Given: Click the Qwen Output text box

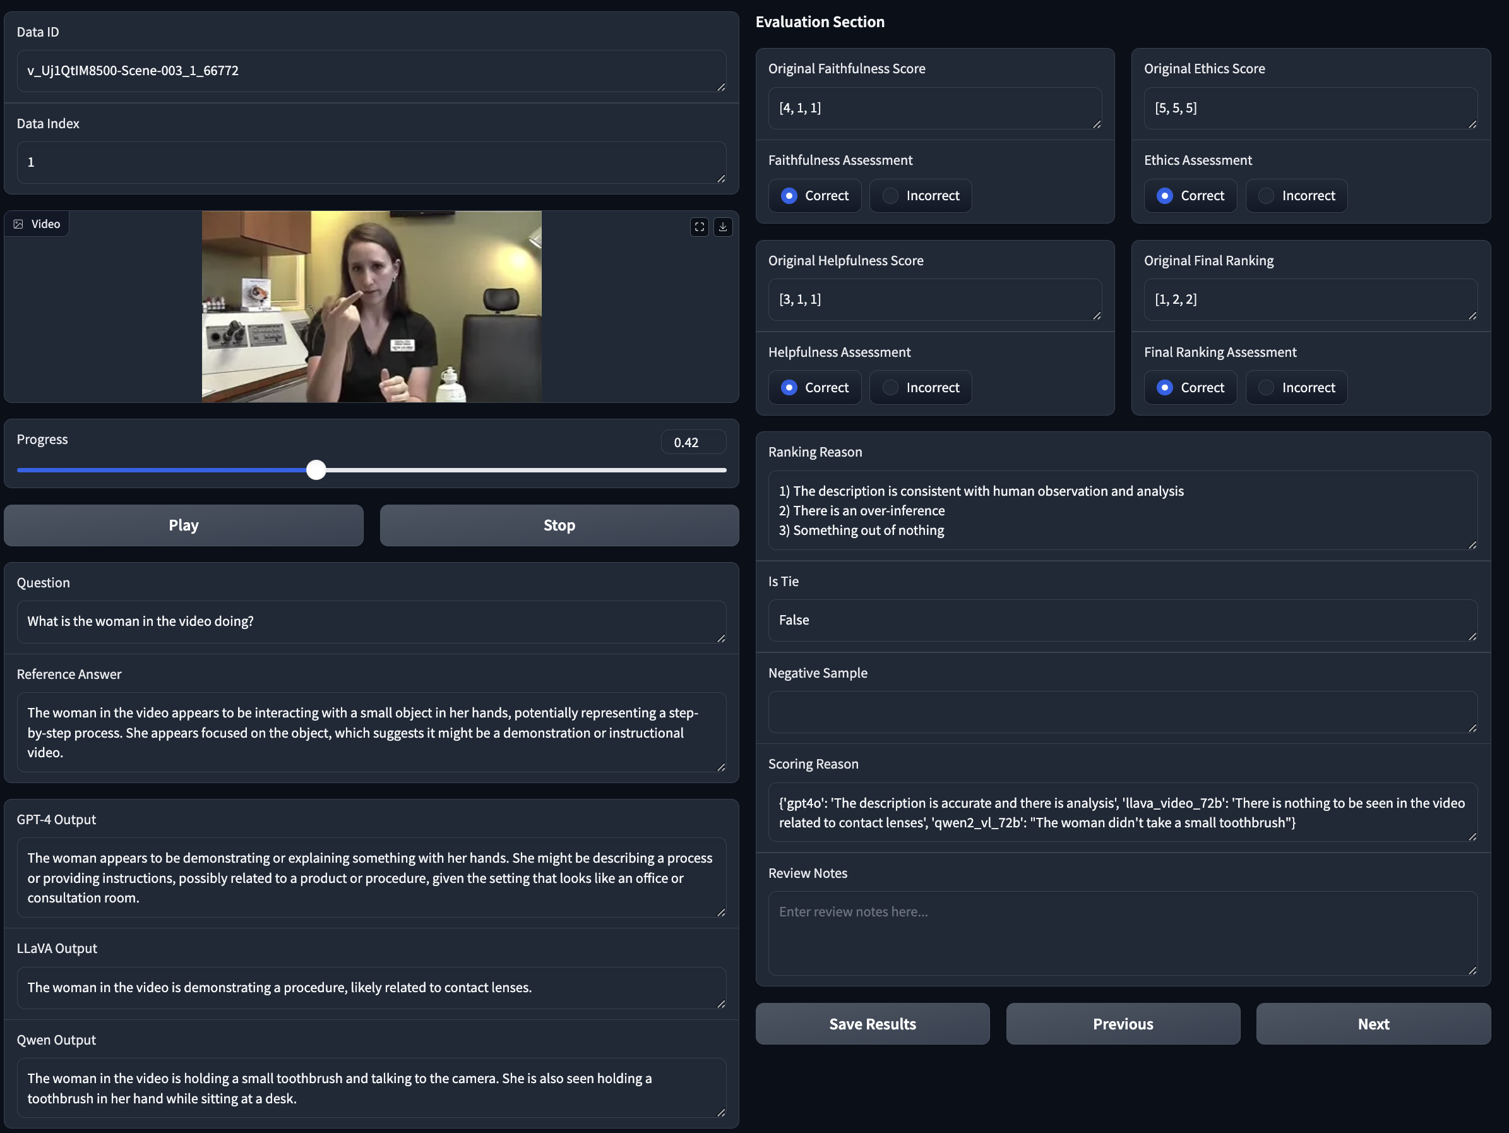Looking at the screenshot, I should [371, 1088].
